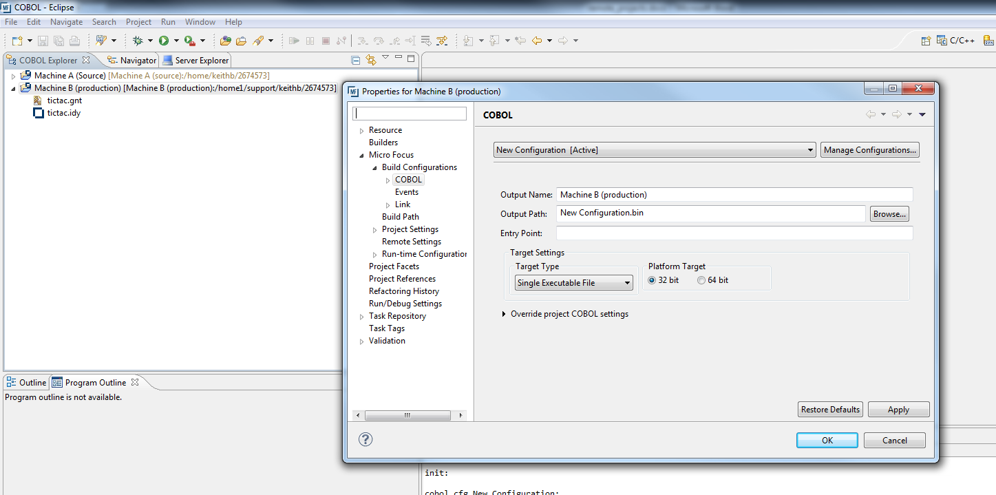Select the 64 bit platform target
This screenshot has width=996, height=495.
701,280
